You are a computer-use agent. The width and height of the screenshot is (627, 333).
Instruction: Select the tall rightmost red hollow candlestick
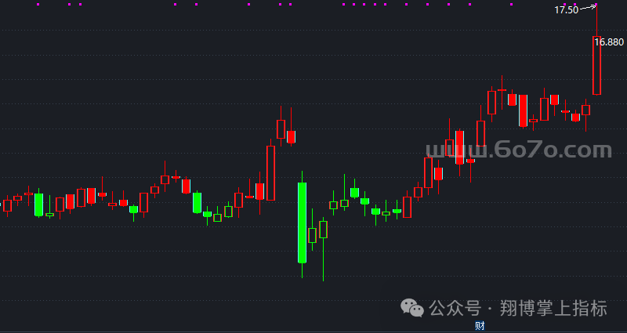coord(596,66)
